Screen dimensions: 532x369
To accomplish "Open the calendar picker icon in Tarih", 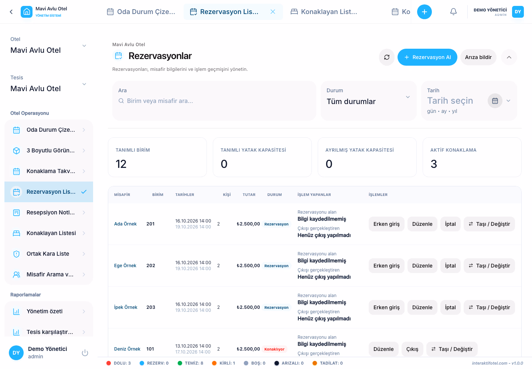I will (x=495, y=101).
